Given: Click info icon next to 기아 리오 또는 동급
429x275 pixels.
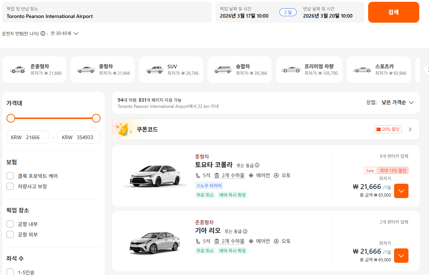Looking at the screenshot, I should (x=245, y=231).
